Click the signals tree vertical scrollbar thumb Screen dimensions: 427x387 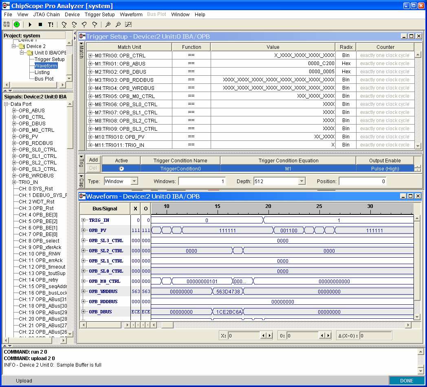(70, 128)
